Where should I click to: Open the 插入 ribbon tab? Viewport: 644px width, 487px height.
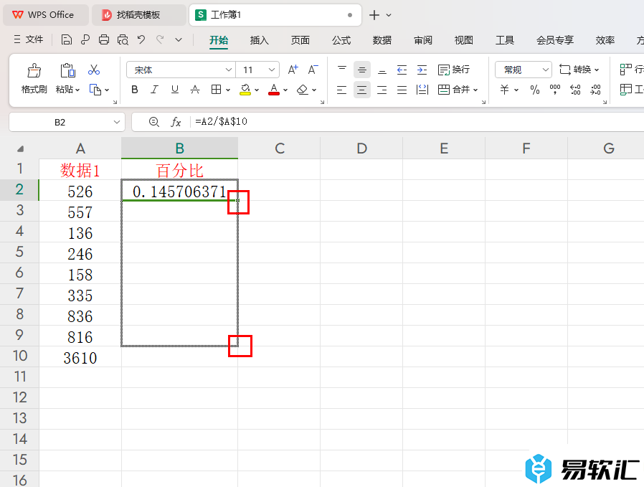[259, 40]
